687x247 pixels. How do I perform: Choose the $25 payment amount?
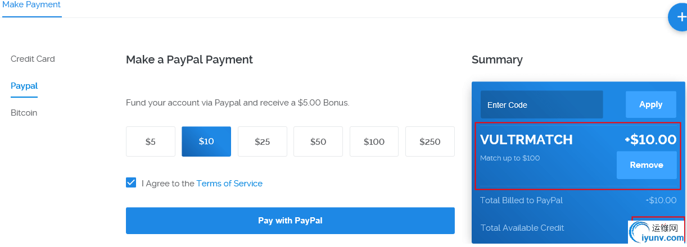point(262,141)
